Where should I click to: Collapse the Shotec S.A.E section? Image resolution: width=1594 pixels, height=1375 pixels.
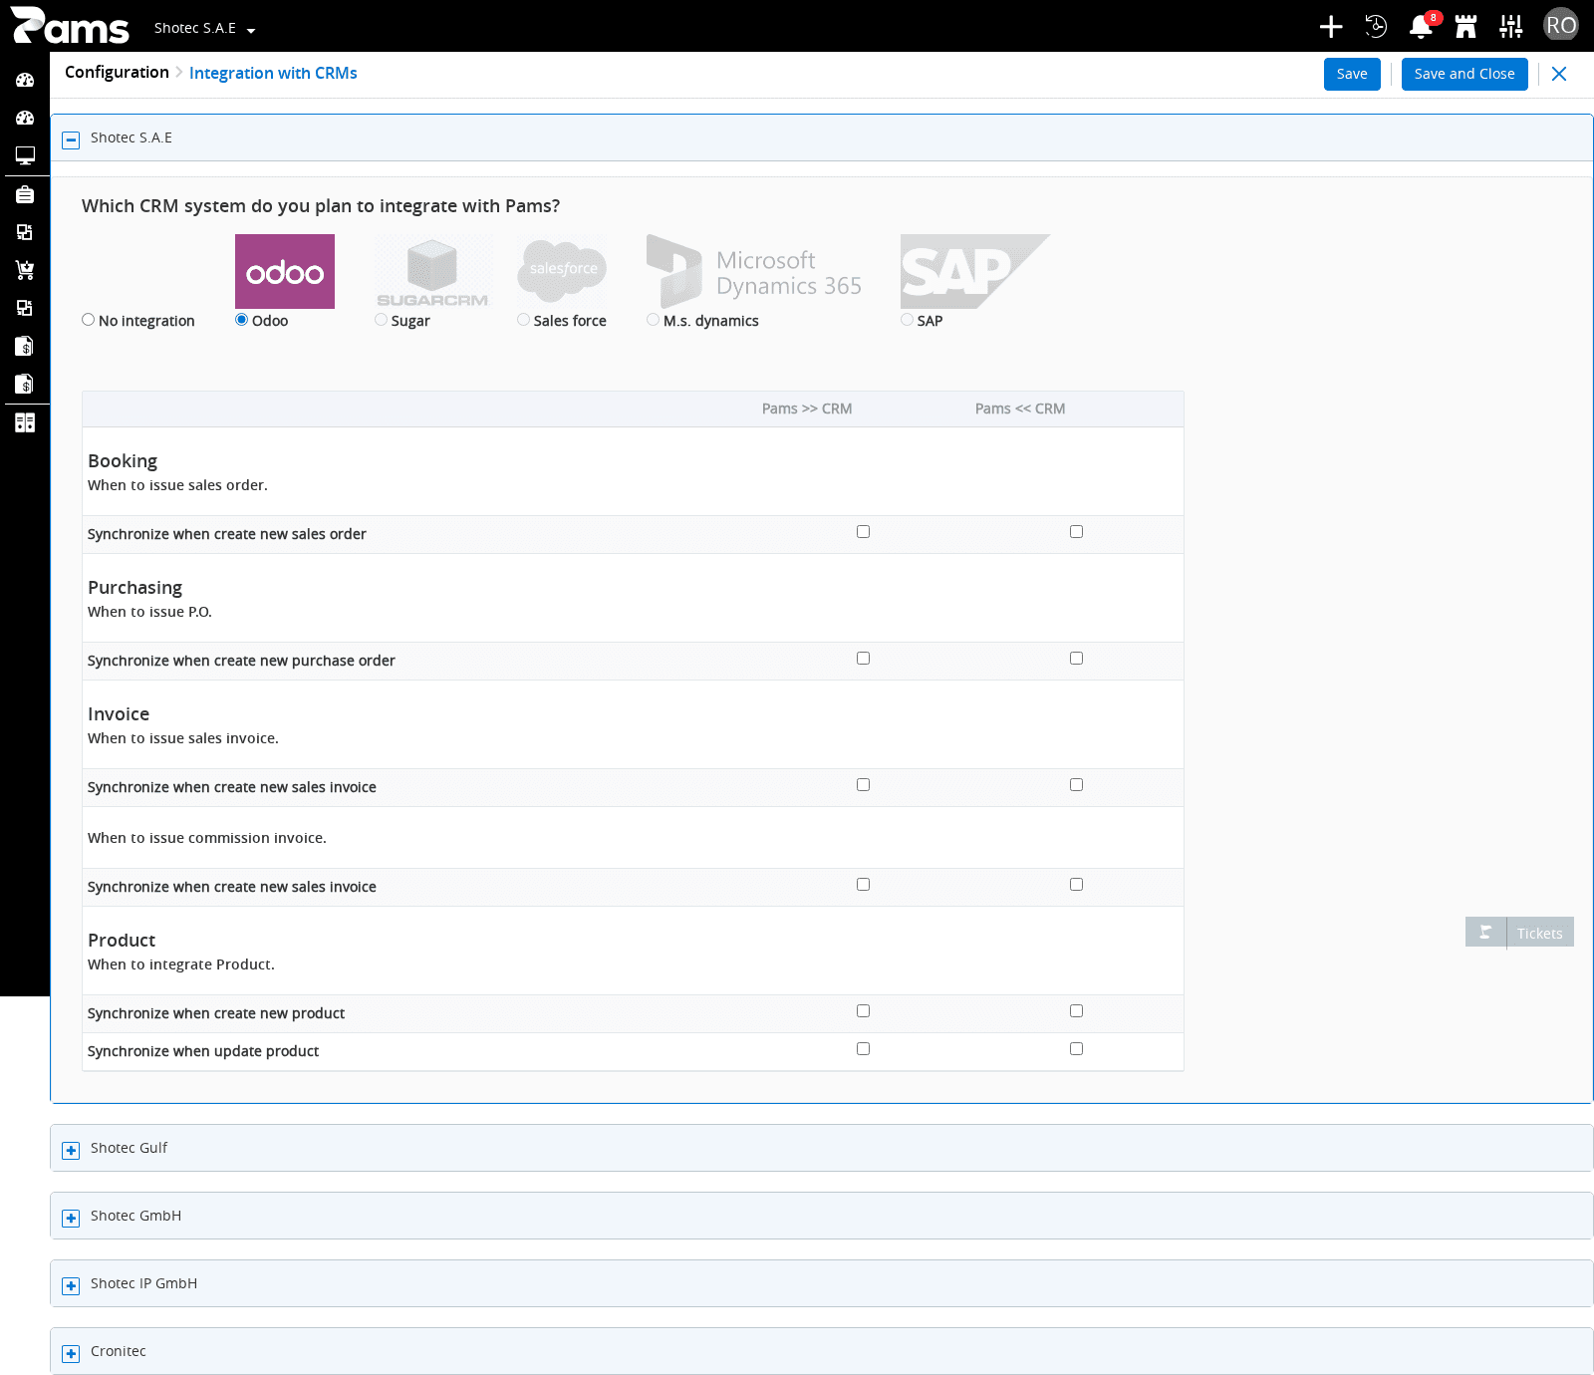71,140
